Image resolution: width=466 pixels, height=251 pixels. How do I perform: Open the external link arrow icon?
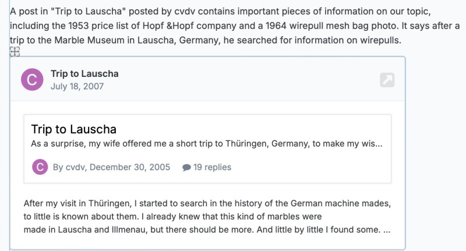pos(387,80)
